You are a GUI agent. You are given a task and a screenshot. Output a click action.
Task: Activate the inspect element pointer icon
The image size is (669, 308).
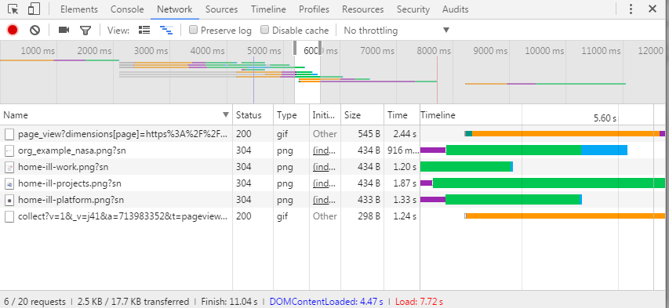click(x=13, y=9)
